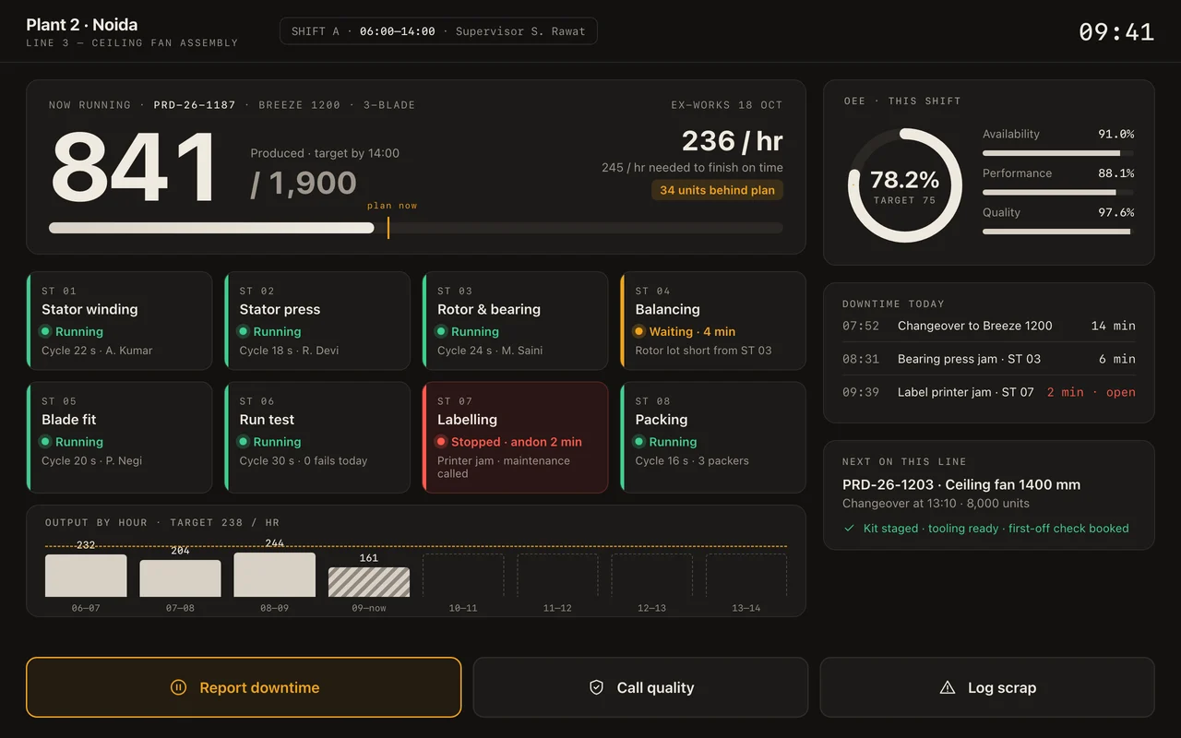Screen dimensions: 1181x738
Task: Click the shield icon on Call quality
Action: pyautogui.click(x=596, y=687)
